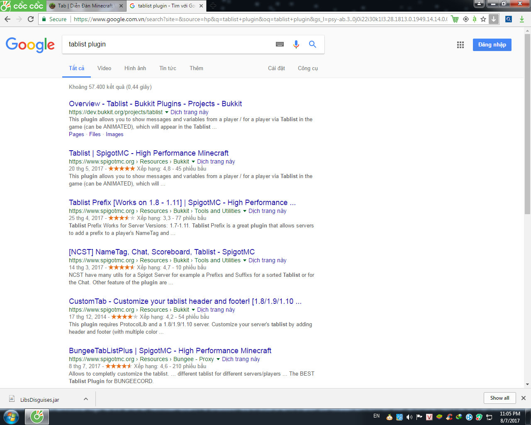The width and height of the screenshot is (531, 425).
Task: Open the Google apps grid
Action: (460, 44)
